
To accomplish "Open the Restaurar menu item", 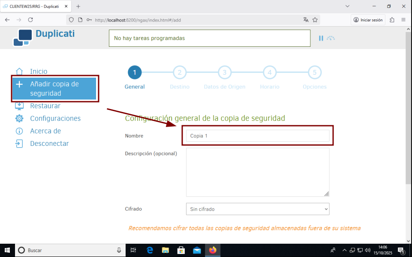I will pos(45,106).
